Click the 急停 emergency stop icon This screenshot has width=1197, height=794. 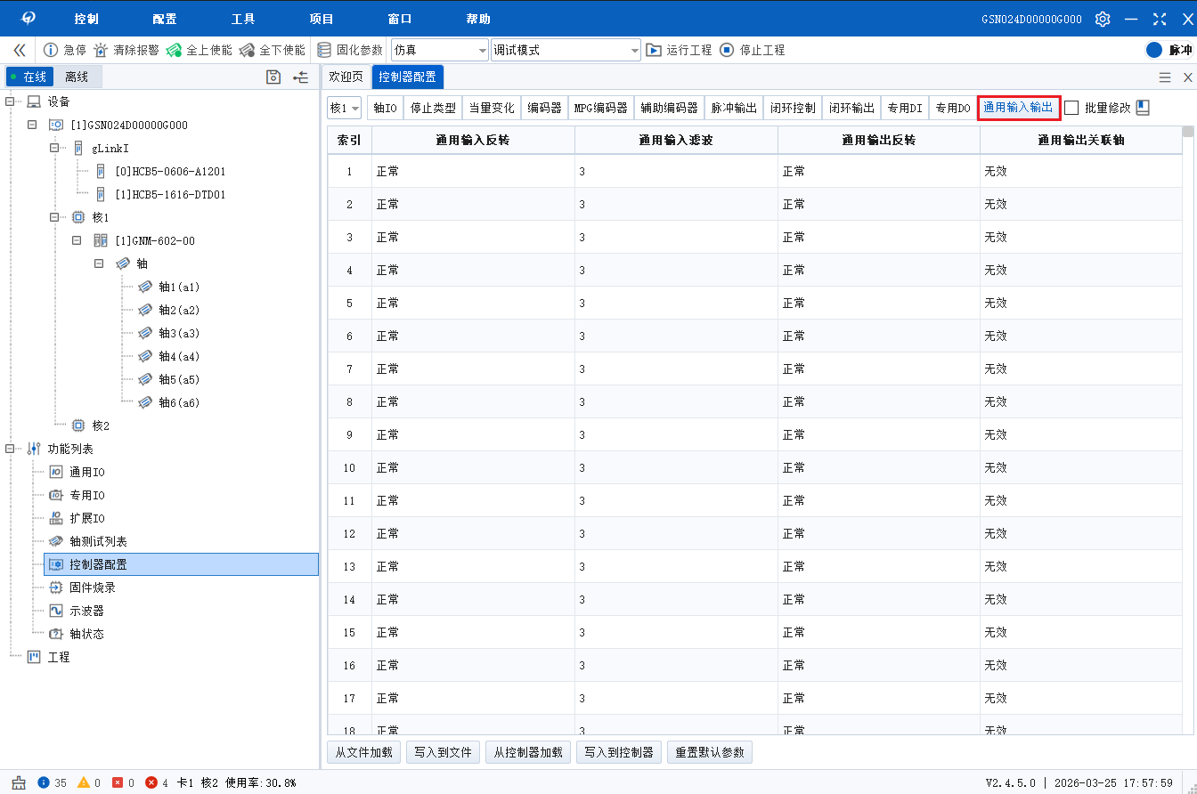(x=51, y=50)
